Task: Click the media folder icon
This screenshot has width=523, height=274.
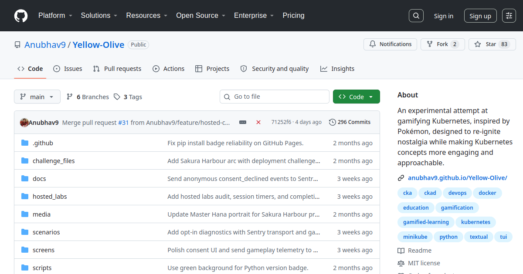Action: pyautogui.click(x=25, y=214)
